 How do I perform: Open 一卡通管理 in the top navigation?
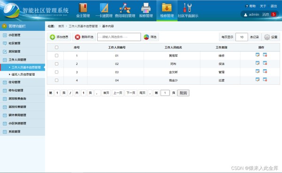pyautogui.click(x=104, y=11)
